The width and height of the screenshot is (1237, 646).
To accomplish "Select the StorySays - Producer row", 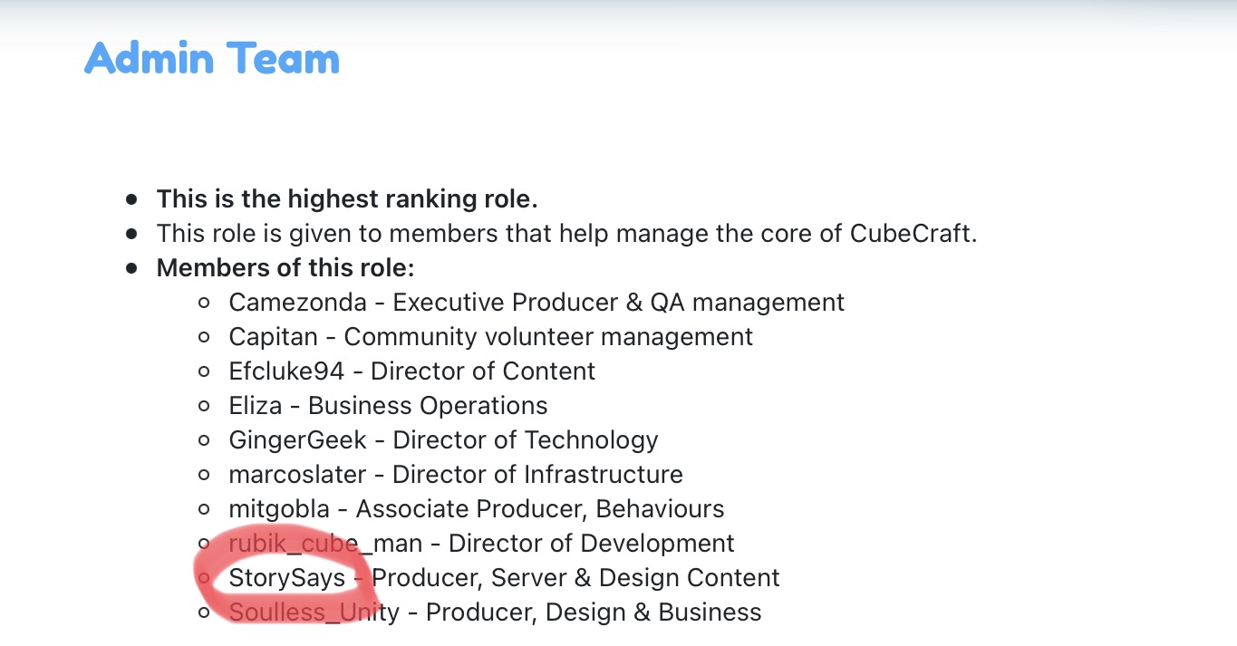I will point(504,577).
